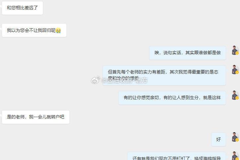Image resolution: width=240 pixels, height=160 pixels.
Task: Click the crying emoji in message
Action: click(58, 30)
